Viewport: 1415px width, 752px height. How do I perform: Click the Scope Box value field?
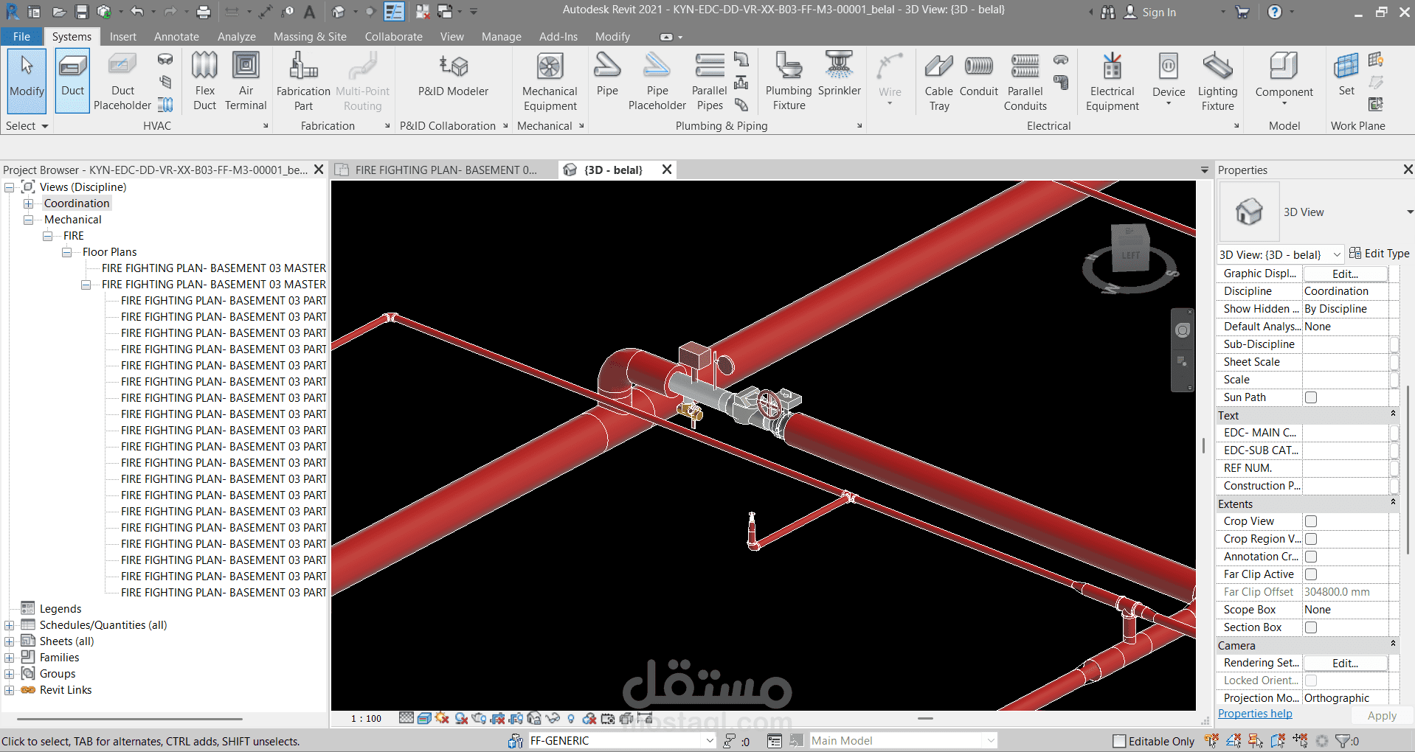pyautogui.click(x=1345, y=610)
